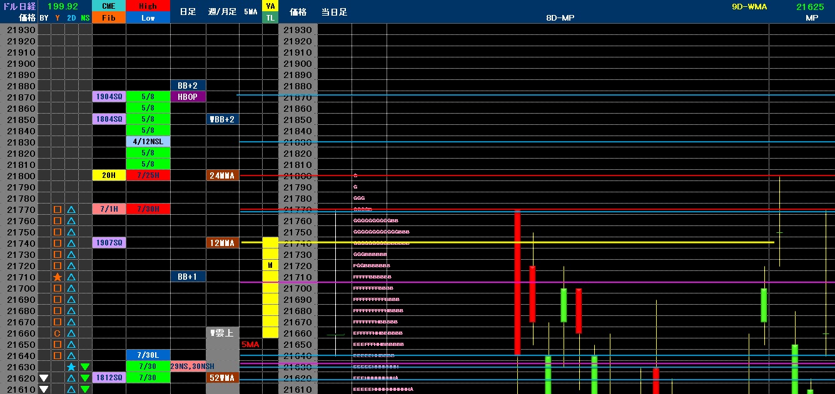
Task: Click the blue triangle marker in row 21690
Action: point(71,299)
